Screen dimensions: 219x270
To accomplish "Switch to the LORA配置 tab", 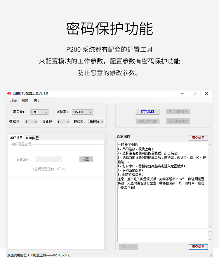I will [32, 138].
